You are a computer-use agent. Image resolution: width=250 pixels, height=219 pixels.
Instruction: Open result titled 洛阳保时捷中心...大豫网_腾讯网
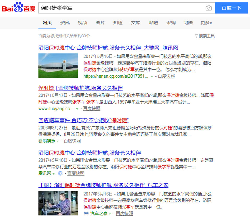108,48
